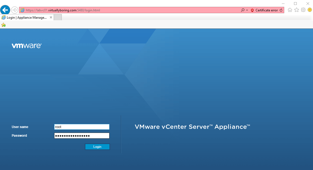Viewport: 313px width, 170px height.
Task: Click the Password label
Action: (x=19, y=136)
